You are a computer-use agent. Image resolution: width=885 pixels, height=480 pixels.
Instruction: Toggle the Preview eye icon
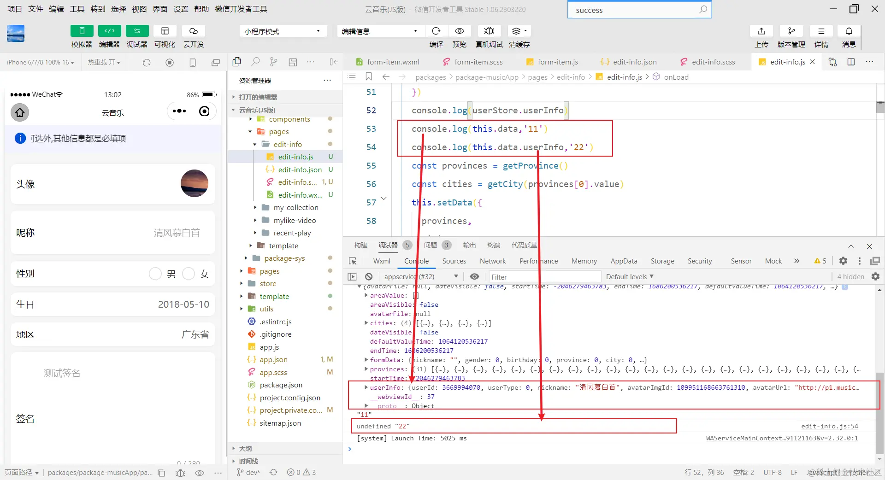tap(459, 31)
